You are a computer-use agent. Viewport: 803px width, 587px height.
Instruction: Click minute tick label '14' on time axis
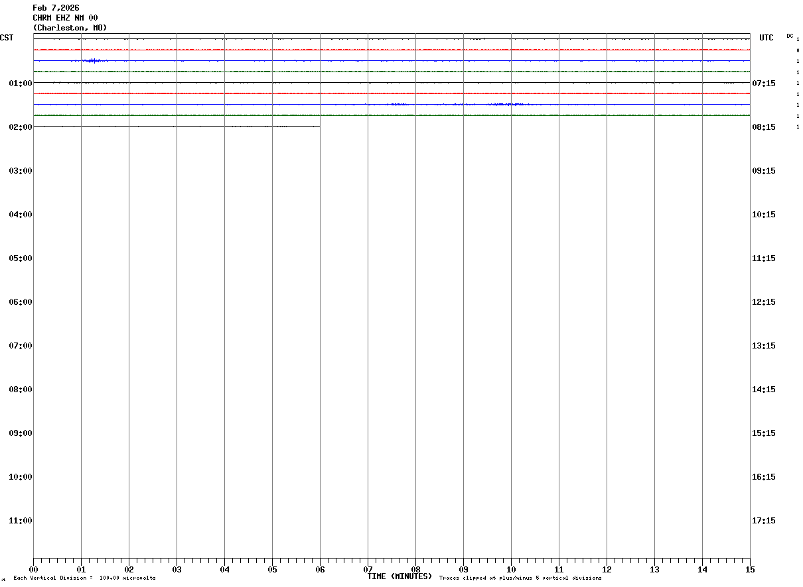coord(702,569)
